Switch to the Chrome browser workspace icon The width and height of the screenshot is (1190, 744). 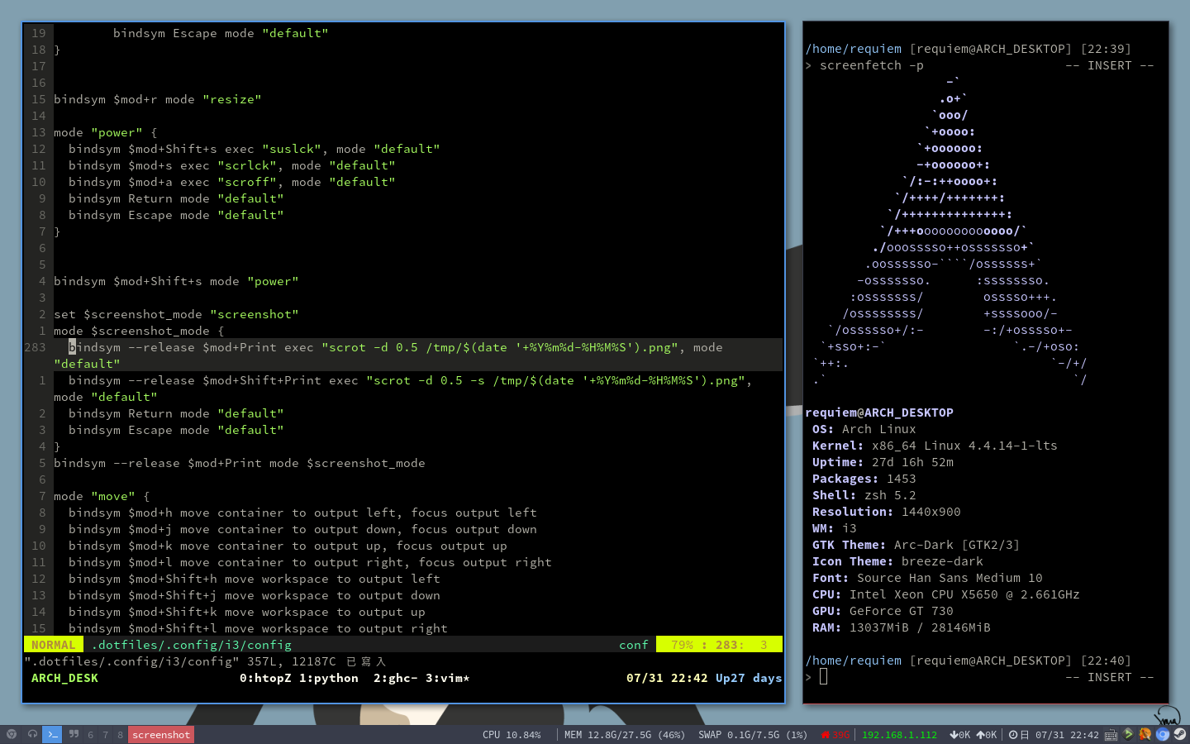click(12, 734)
